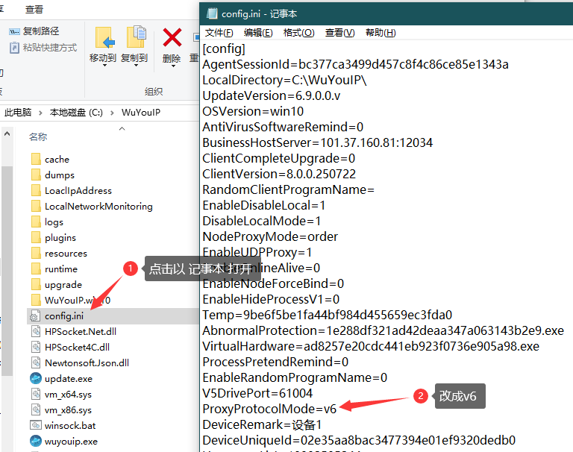Expand breadcrumb chevron after 本地磁盘 (C:)
This screenshot has height=452, width=573.
tap(112, 113)
